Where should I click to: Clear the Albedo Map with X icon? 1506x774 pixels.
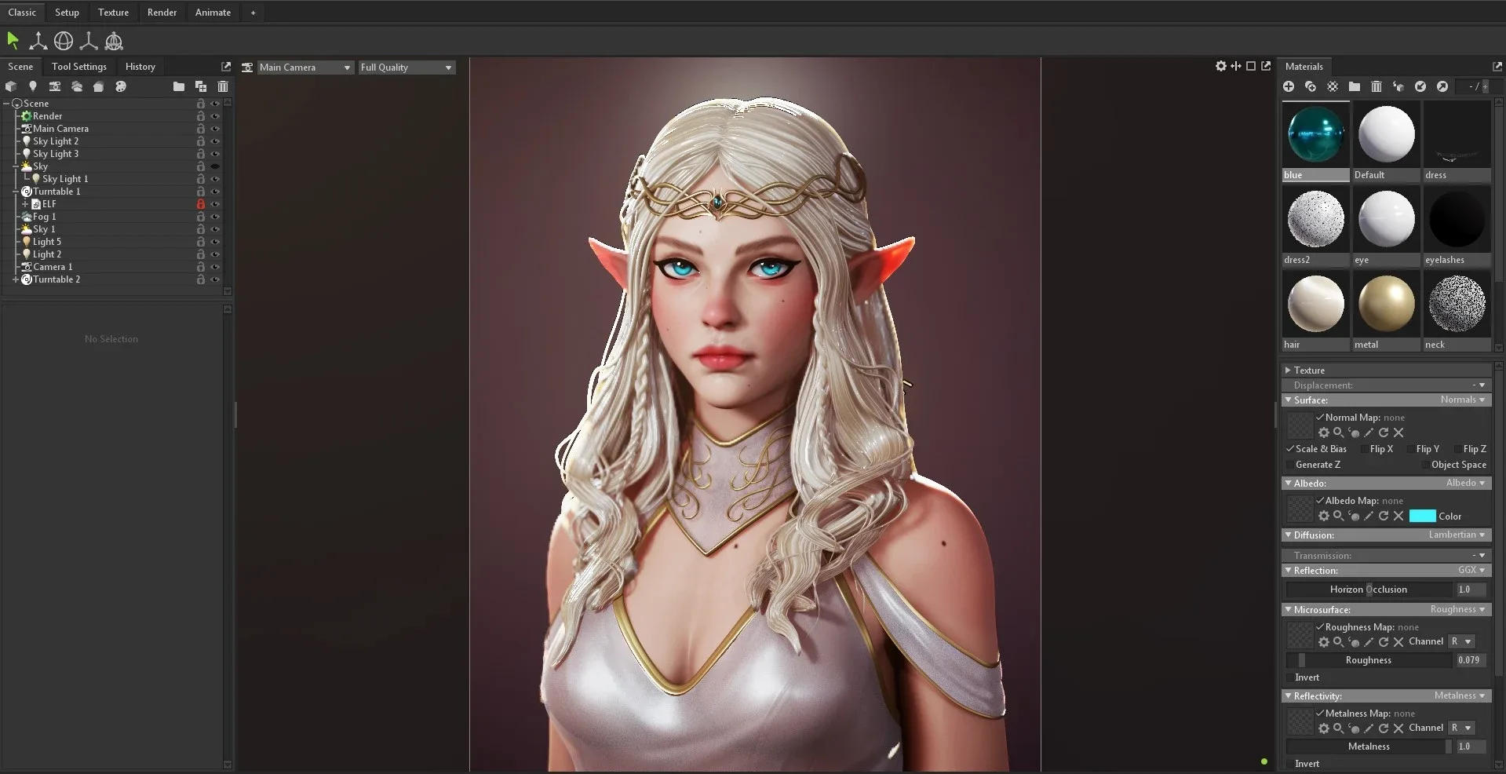point(1398,516)
